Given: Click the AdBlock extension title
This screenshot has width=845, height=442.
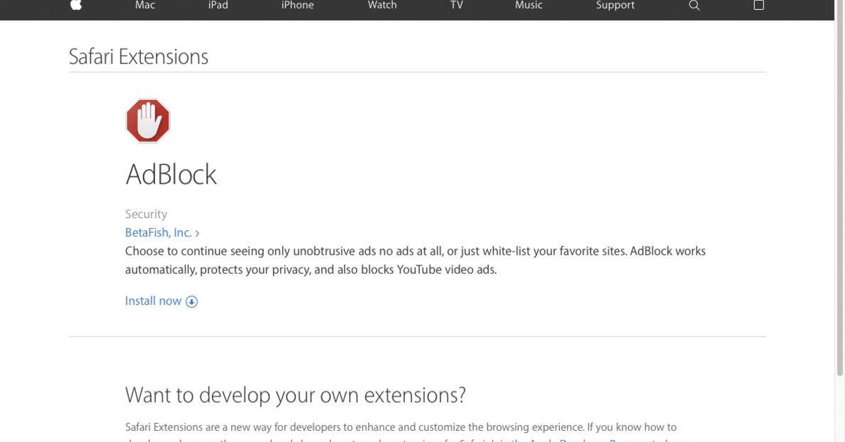Looking at the screenshot, I should pyautogui.click(x=171, y=175).
